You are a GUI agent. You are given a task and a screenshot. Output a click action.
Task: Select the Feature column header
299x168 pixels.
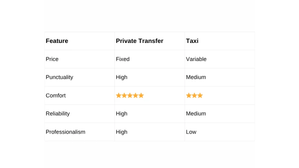(57, 41)
